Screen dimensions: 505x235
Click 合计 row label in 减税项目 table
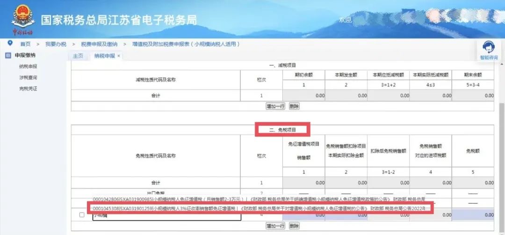156,96
